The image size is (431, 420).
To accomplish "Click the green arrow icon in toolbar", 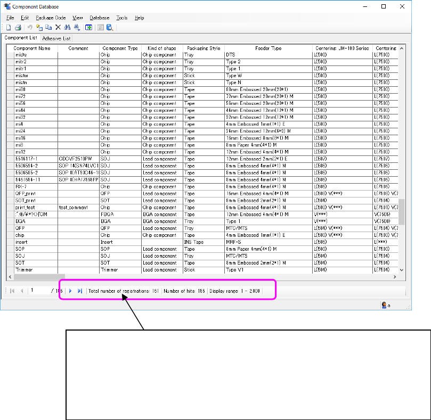I will coord(89,27).
